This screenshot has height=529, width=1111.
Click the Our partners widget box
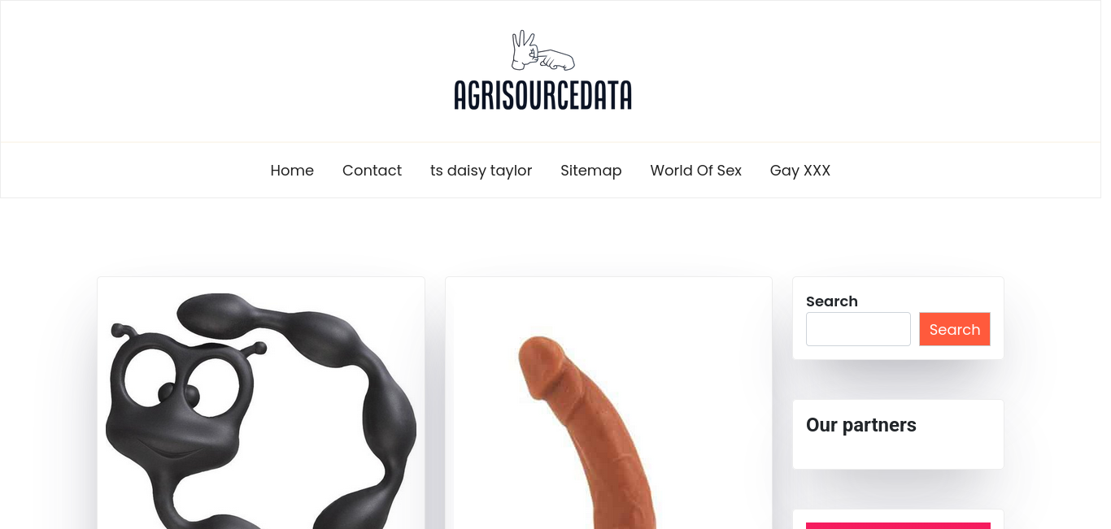point(898,434)
